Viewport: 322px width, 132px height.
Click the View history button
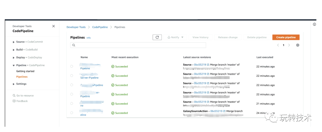pyautogui.click(x=200, y=37)
